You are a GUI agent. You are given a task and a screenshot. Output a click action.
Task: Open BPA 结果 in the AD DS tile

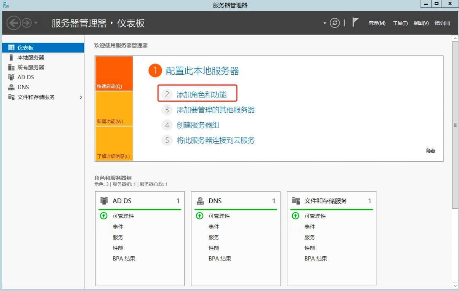(124, 259)
